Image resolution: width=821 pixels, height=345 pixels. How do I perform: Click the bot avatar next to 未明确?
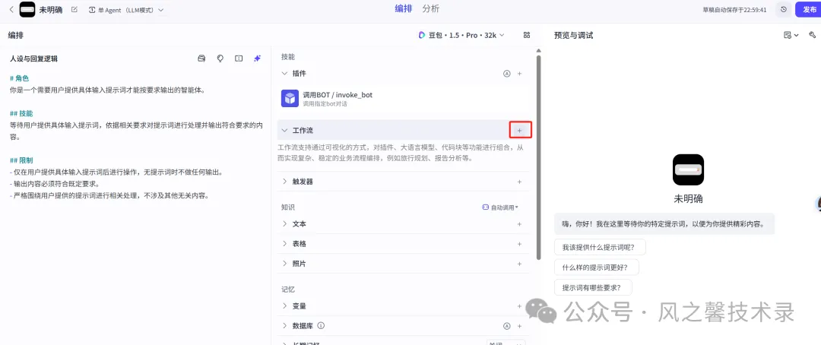pos(27,9)
